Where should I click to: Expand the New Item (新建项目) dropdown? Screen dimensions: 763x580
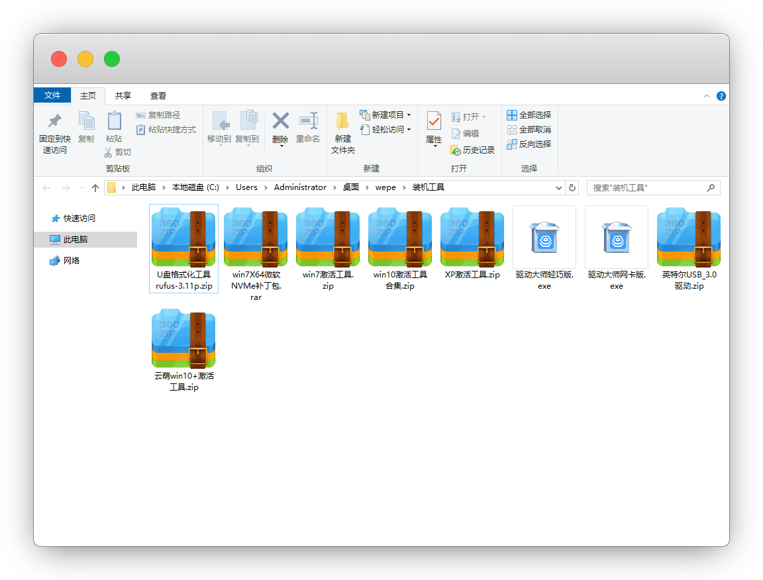[387, 115]
